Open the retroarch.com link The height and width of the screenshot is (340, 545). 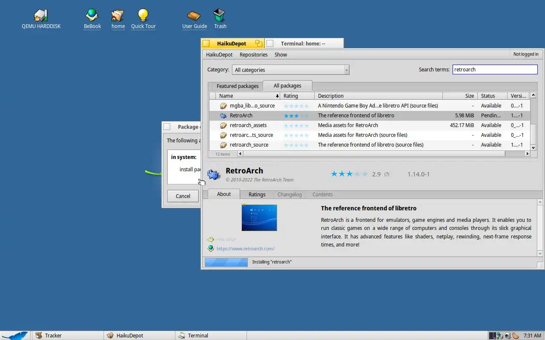coord(246,249)
